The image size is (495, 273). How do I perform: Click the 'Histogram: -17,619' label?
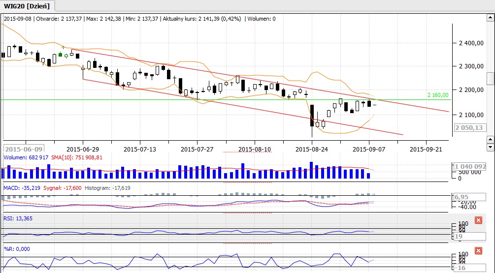coord(107,188)
